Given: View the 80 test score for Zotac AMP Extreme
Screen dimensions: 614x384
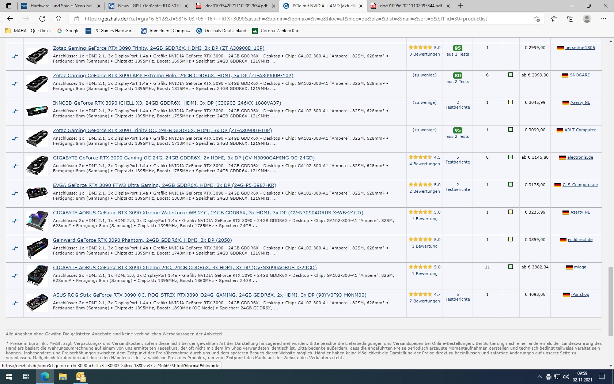Looking at the screenshot, I should [x=458, y=75].
